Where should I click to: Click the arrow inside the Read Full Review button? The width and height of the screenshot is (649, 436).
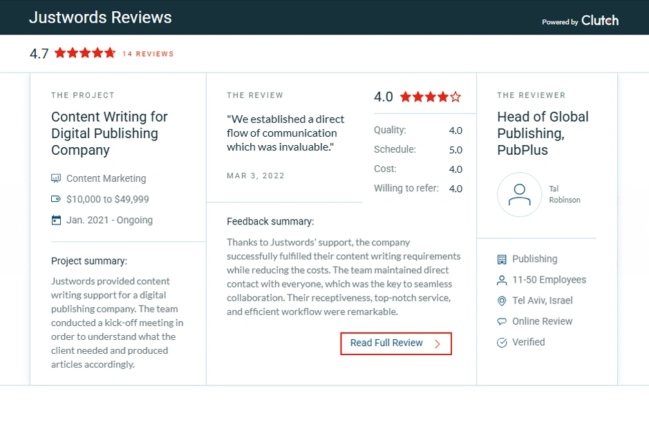click(438, 343)
